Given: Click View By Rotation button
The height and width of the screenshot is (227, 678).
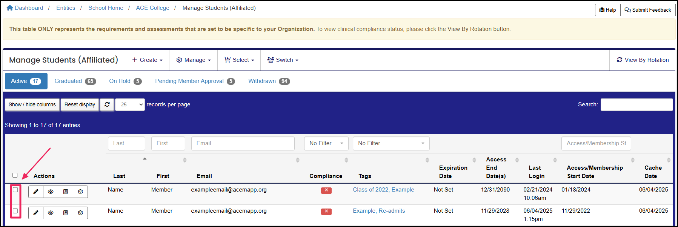Looking at the screenshot, I should (643, 60).
